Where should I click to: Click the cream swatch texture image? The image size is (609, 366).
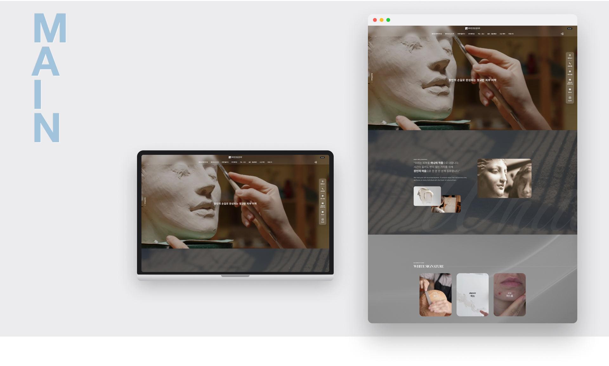coord(427,196)
